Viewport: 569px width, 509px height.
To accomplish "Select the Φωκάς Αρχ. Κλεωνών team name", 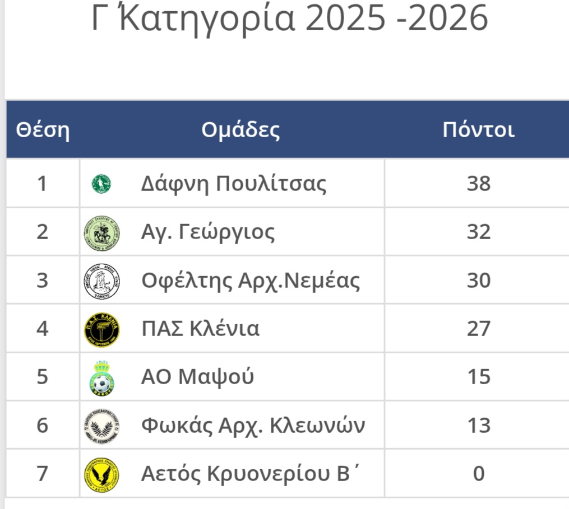I will [253, 426].
